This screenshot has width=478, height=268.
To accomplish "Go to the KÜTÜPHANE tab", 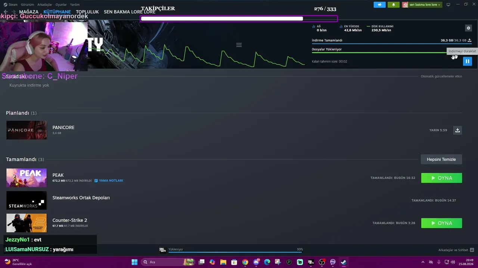I will click(x=57, y=12).
